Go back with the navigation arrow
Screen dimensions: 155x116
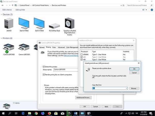[3, 5]
